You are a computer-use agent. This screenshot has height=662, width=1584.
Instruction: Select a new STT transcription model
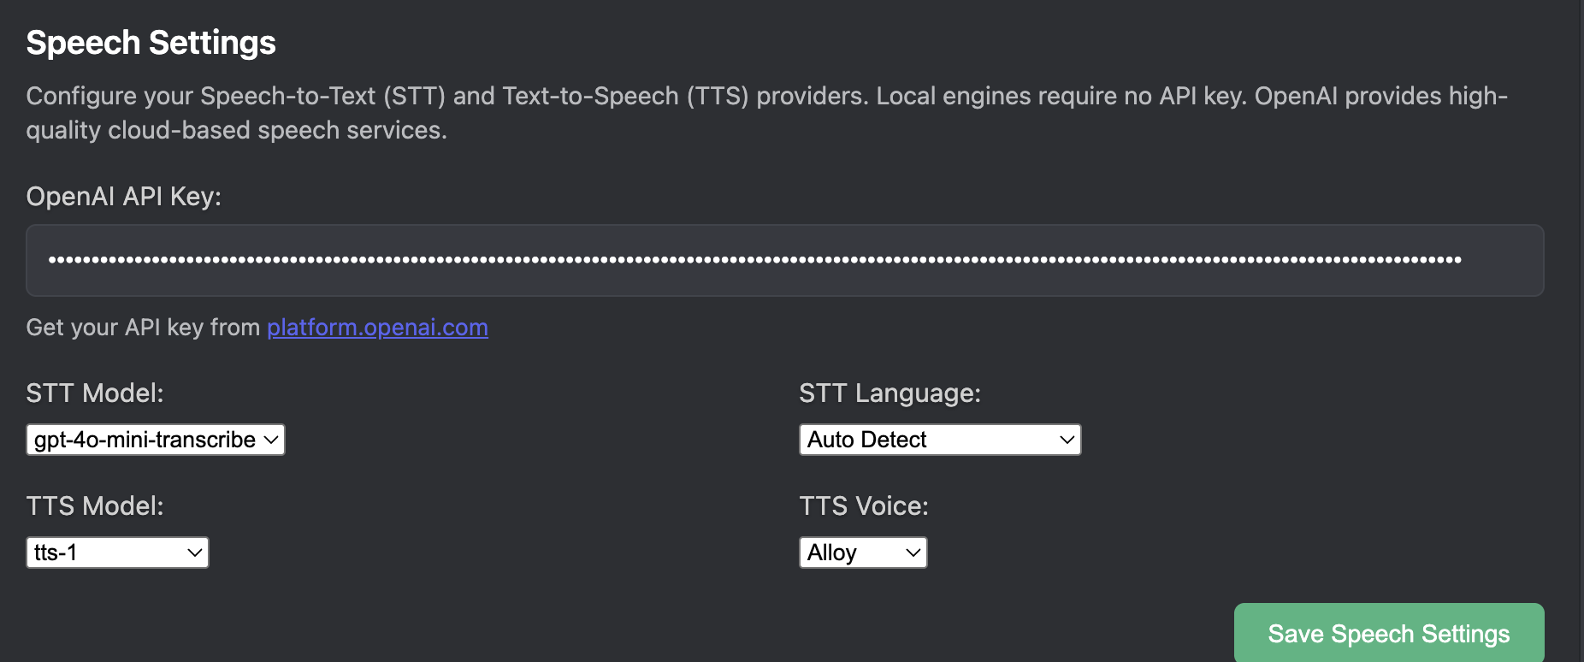tap(154, 439)
